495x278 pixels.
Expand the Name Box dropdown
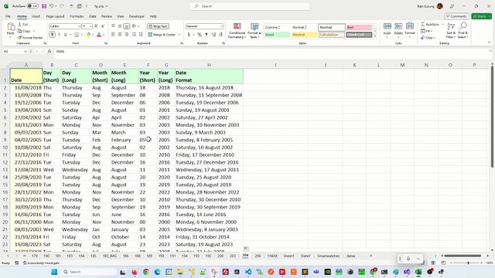click(26, 51)
